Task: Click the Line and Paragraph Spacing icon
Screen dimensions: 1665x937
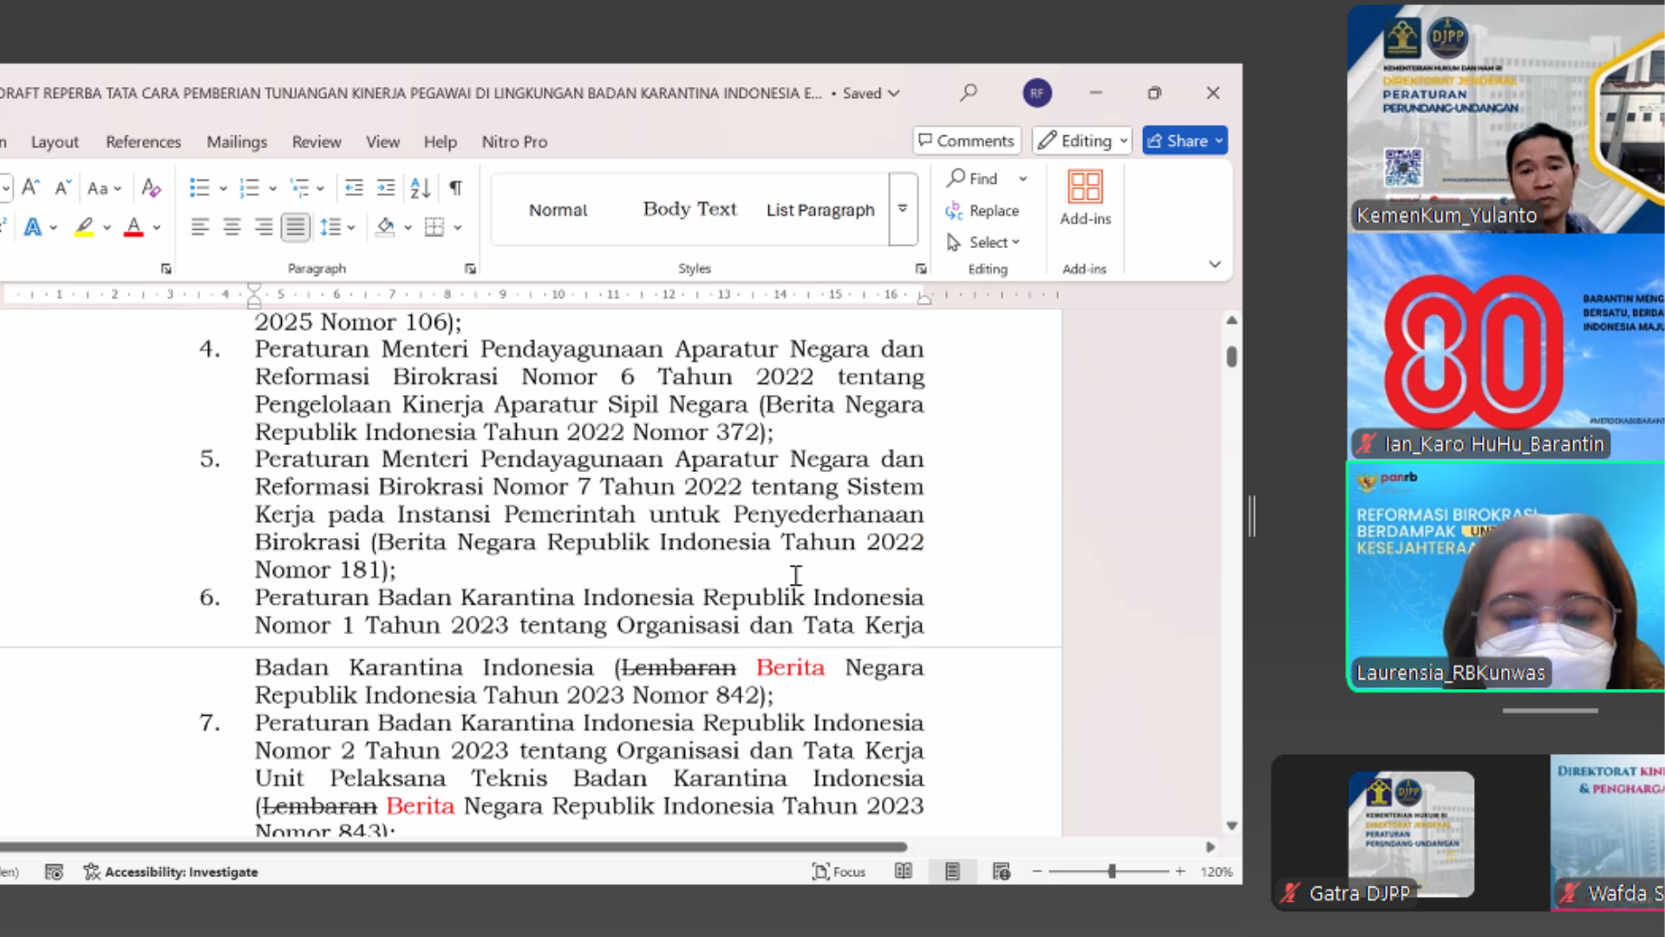Action: [330, 227]
